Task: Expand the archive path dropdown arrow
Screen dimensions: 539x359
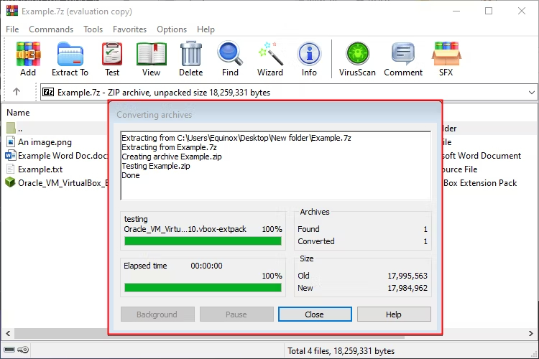Action: click(531, 93)
